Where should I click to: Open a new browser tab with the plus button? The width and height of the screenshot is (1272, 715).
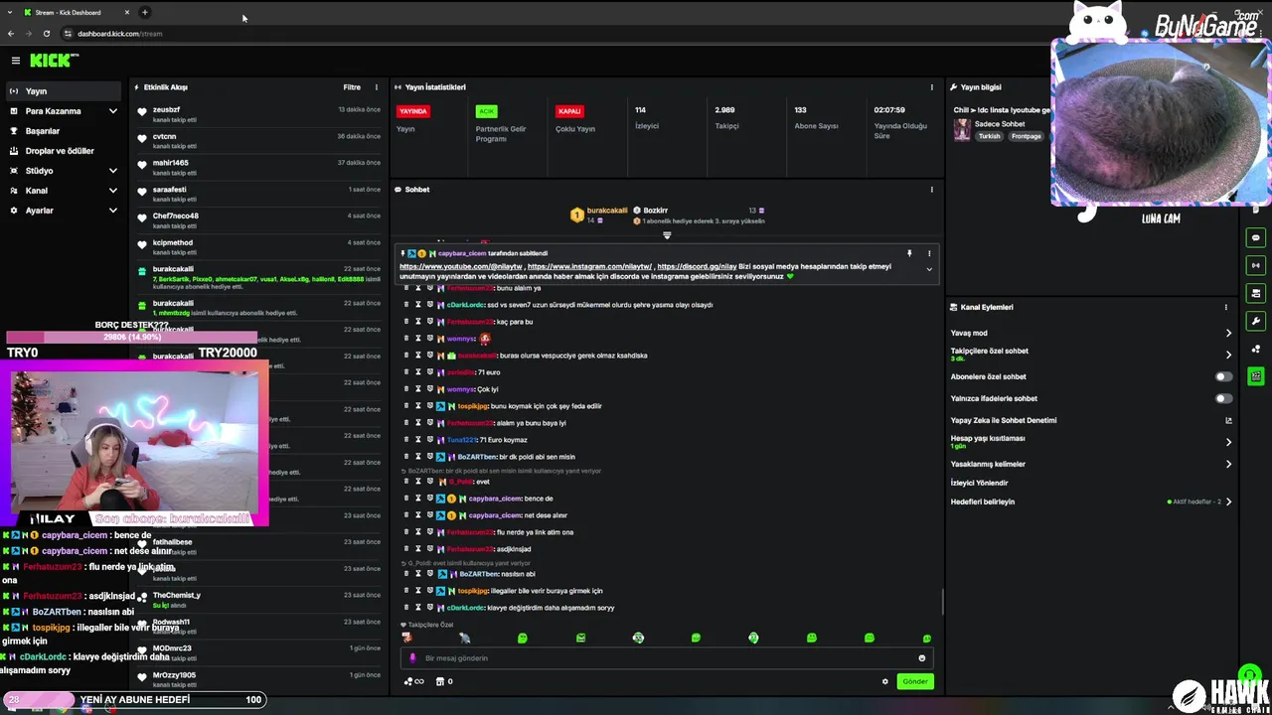tap(145, 13)
